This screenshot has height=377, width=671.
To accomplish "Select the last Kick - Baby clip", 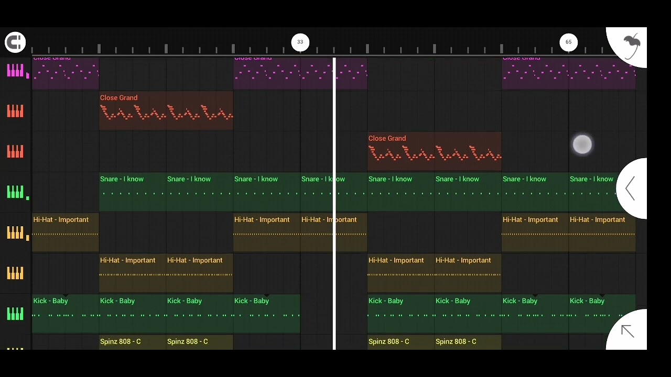I will 602,314.
